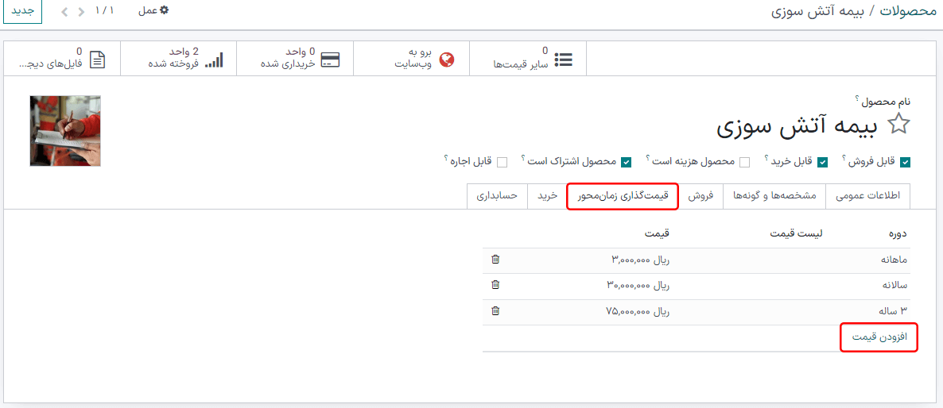Viewport: 943px width, 408px height.
Task: Click trash icon for سالانه row
Action: click(x=495, y=285)
